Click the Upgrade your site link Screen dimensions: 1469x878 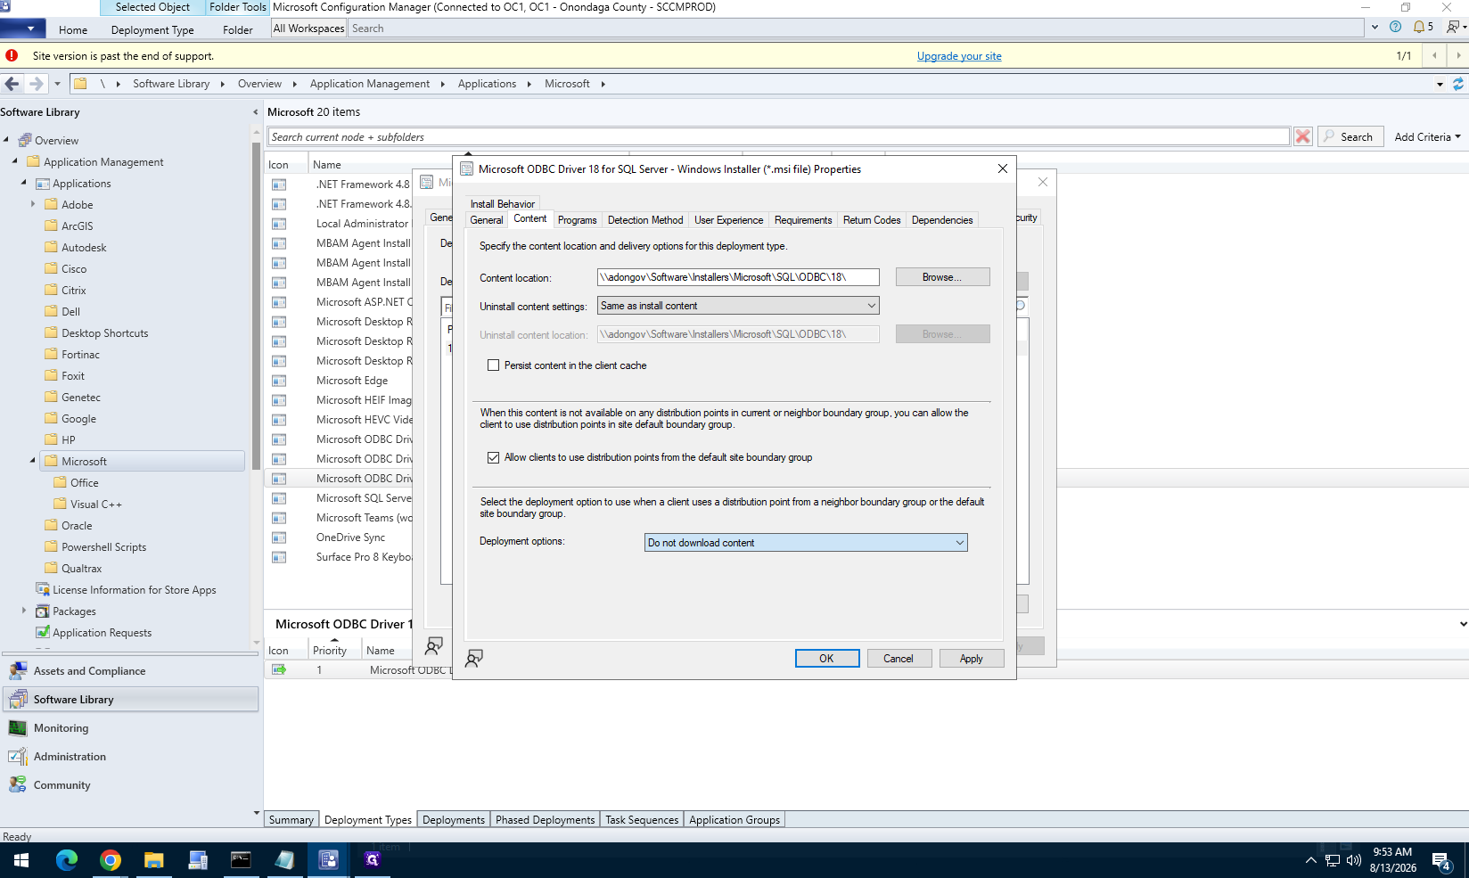pos(959,56)
